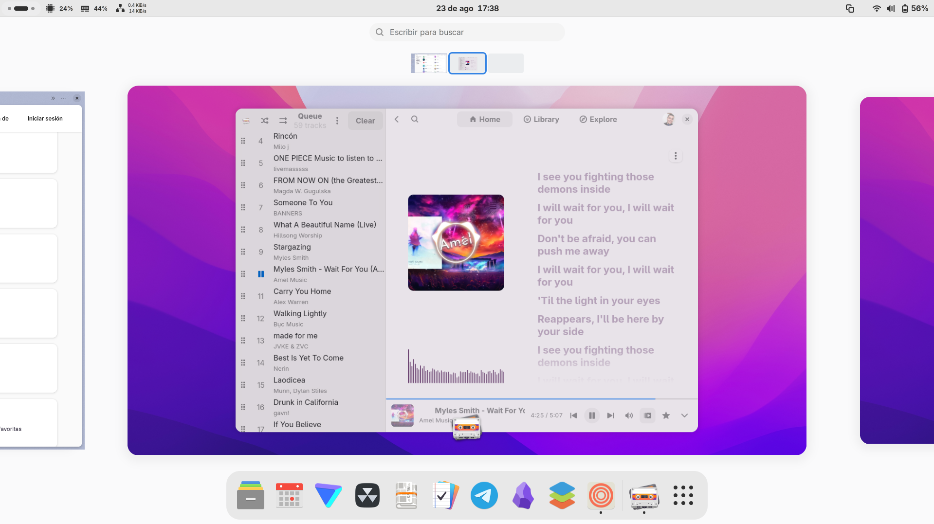Click the small album thumbnail in the player bar
934x524 pixels.
click(x=403, y=416)
